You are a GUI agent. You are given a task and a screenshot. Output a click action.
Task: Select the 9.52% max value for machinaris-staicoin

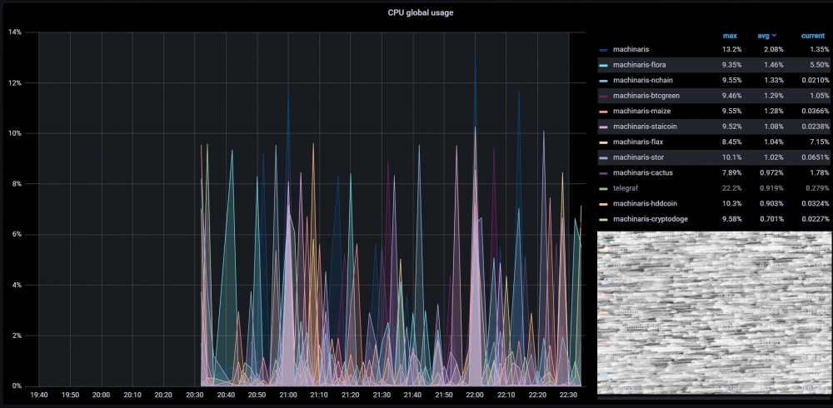[732, 127]
